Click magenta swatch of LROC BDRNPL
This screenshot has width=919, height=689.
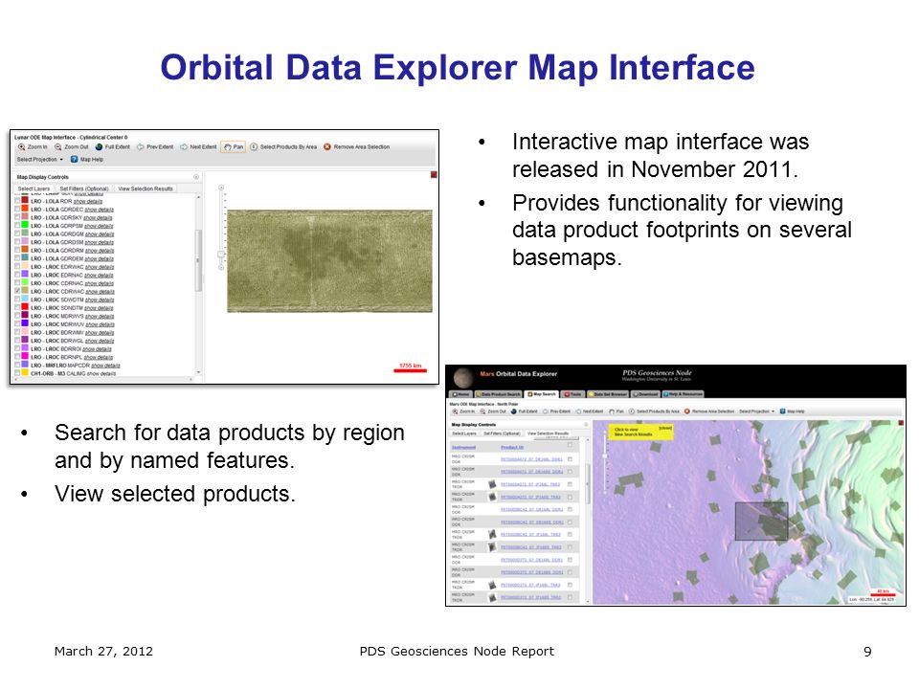[x=25, y=356]
